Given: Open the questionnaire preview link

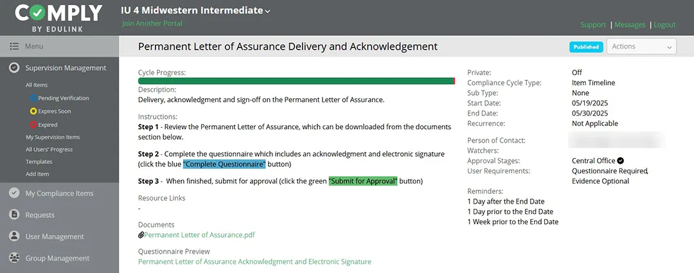Looking at the screenshot, I should click(254, 261).
